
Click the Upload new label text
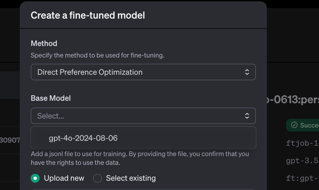[64, 178]
